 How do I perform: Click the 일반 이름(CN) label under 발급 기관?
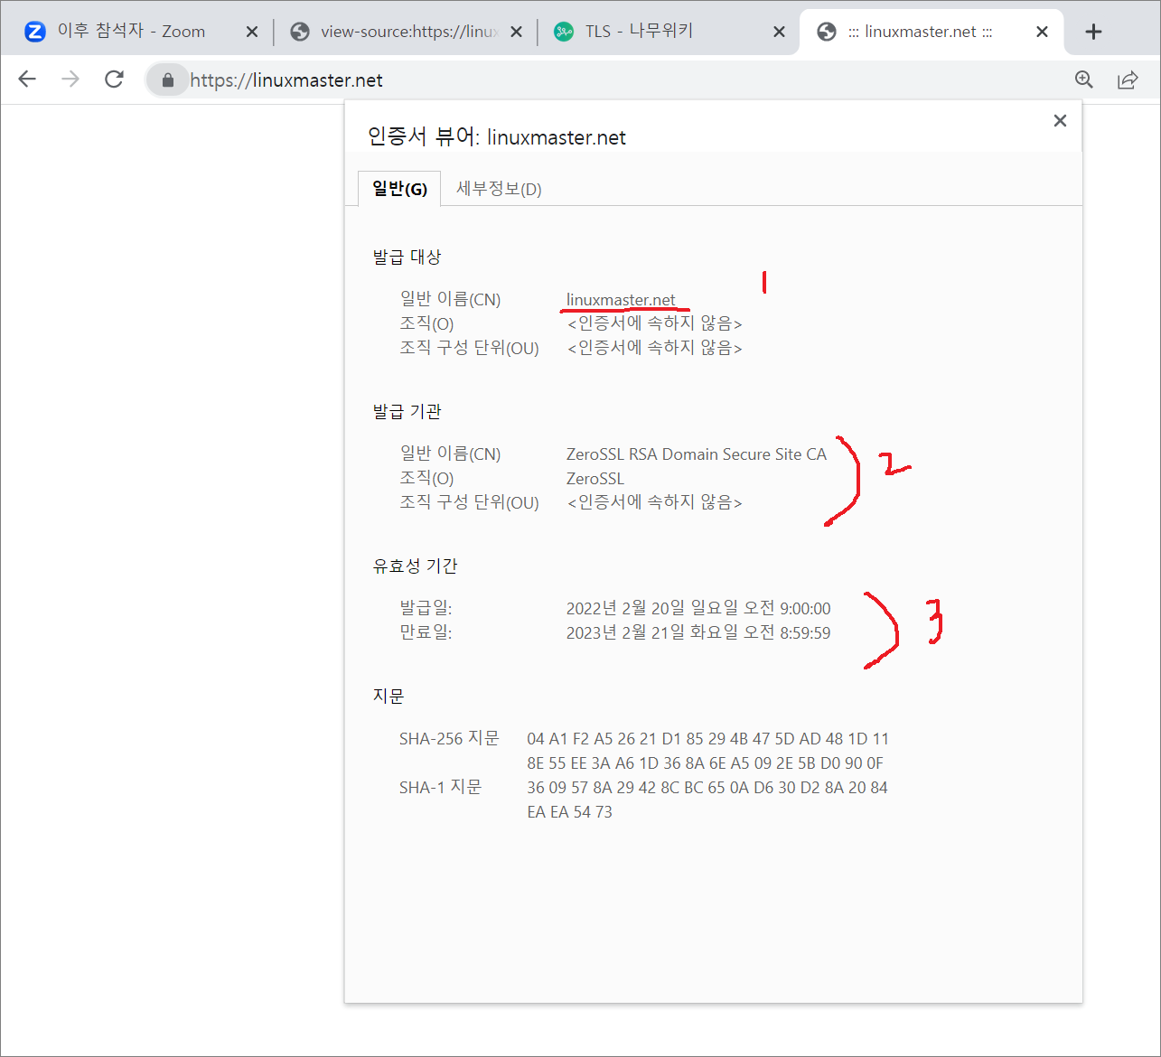click(x=450, y=454)
